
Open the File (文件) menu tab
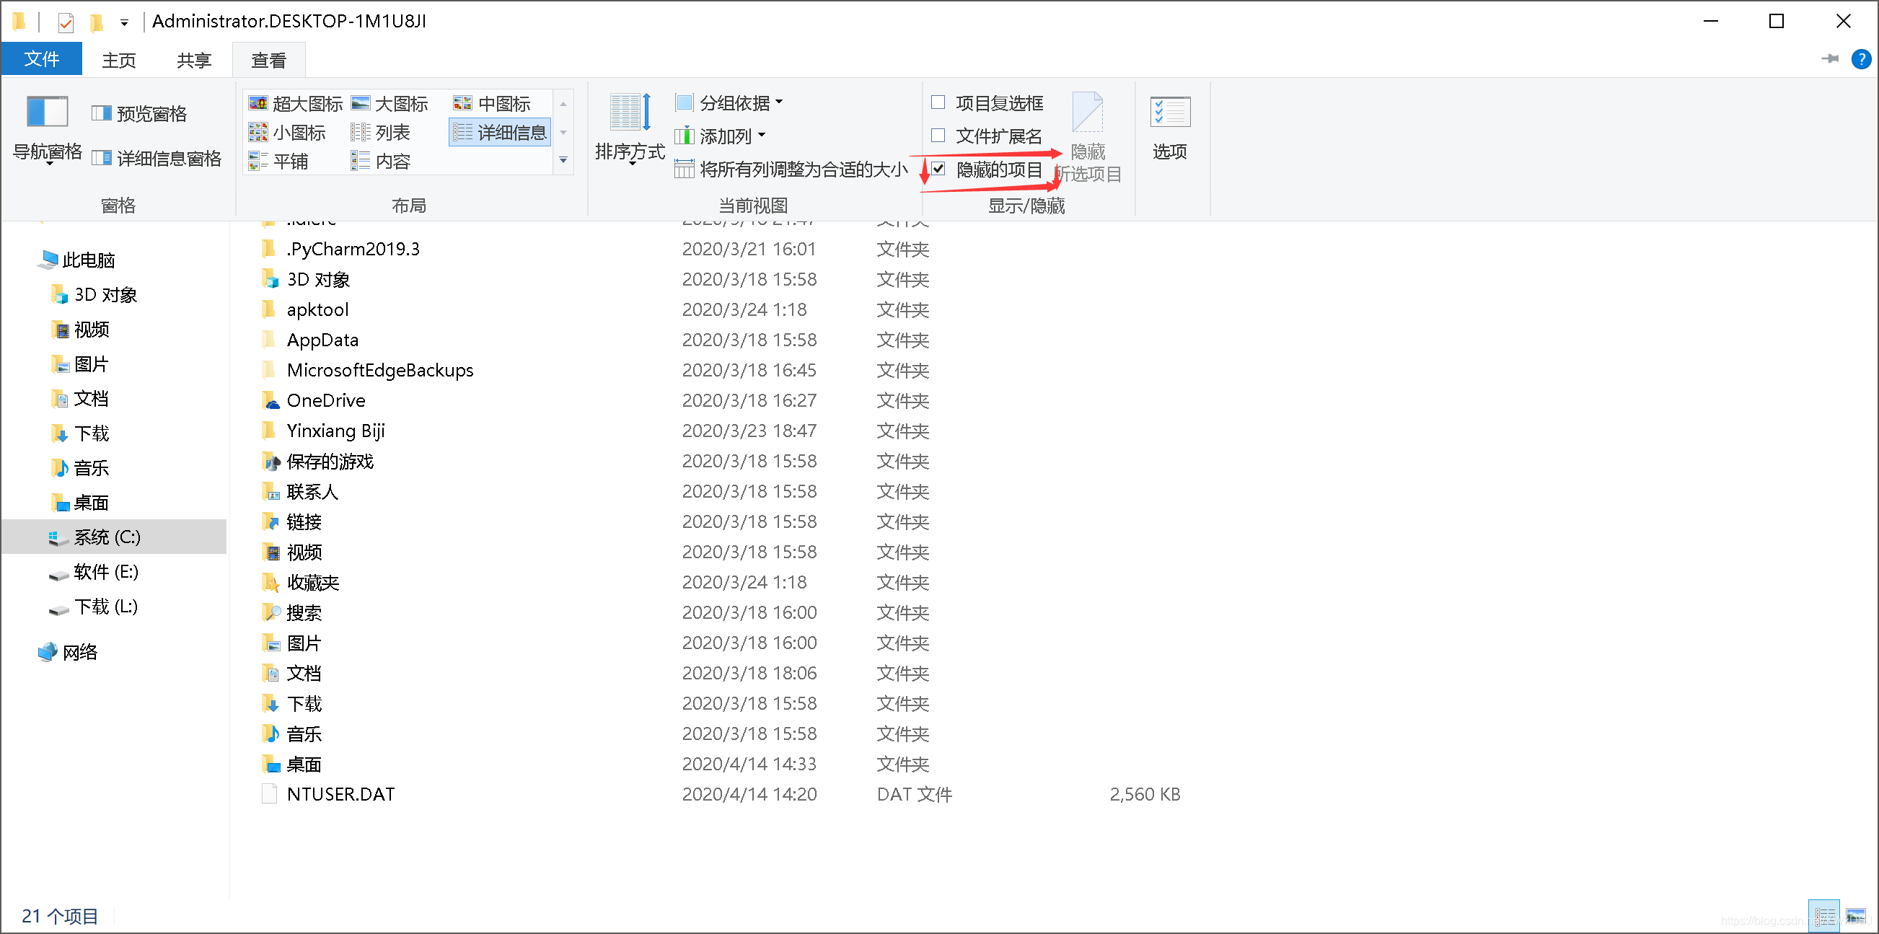point(42,59)
